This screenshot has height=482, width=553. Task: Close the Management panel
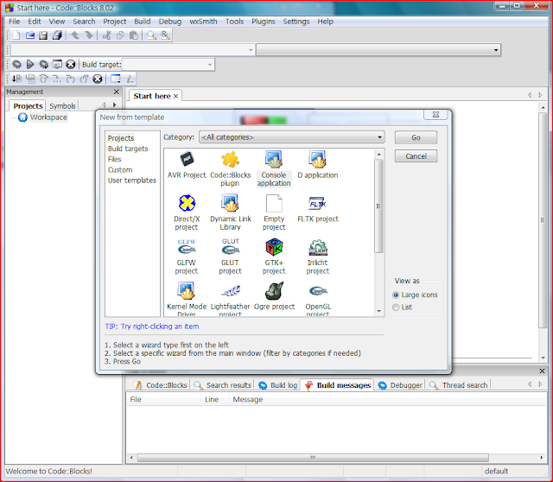(117, 92)
